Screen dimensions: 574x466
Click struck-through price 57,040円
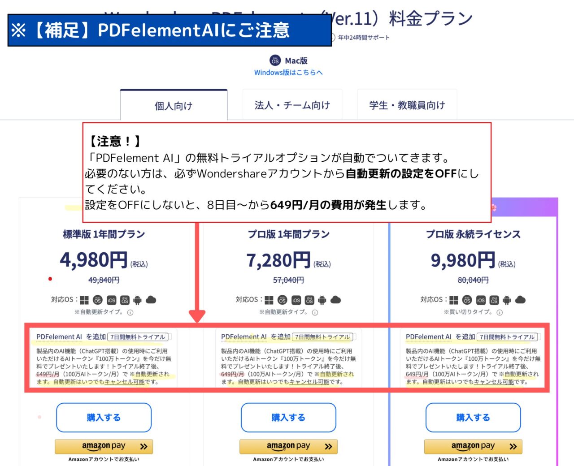[x=288, y=280]
